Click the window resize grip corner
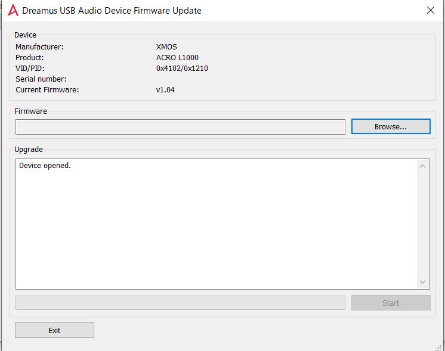 tap(439, 347)
